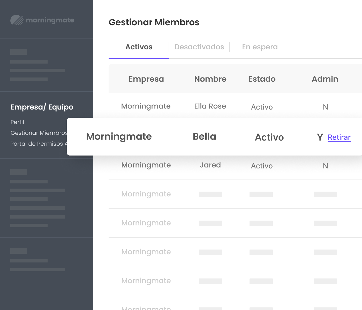Open Perfil in the sidebar

click(17, 122)
